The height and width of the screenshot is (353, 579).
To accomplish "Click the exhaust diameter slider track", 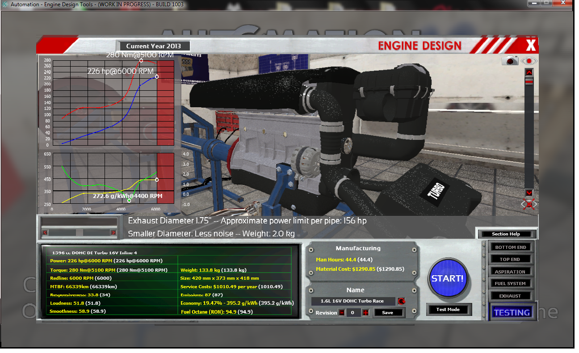I will coord(79,232).
